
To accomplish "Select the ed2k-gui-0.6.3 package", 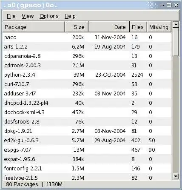I will coord(87,140).
